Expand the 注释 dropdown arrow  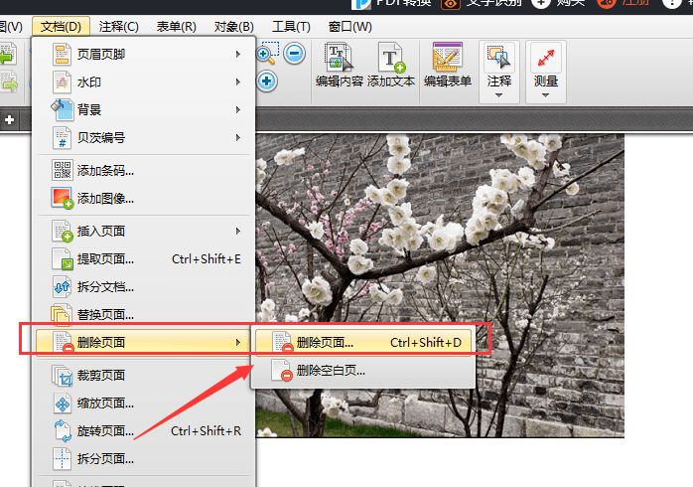(x=499, y=95)
